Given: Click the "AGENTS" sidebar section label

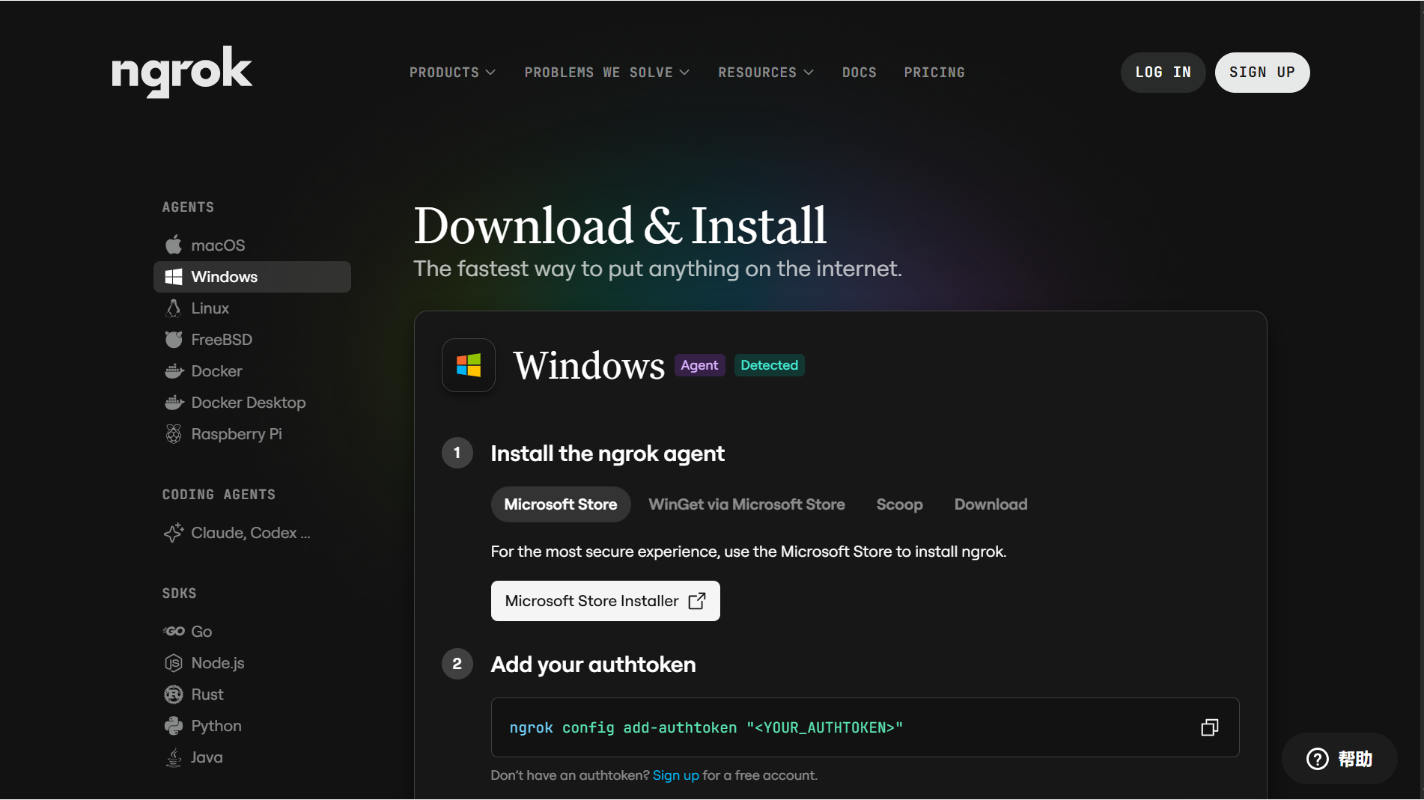Looking at the screenshot, I should (x=188, y=207).
